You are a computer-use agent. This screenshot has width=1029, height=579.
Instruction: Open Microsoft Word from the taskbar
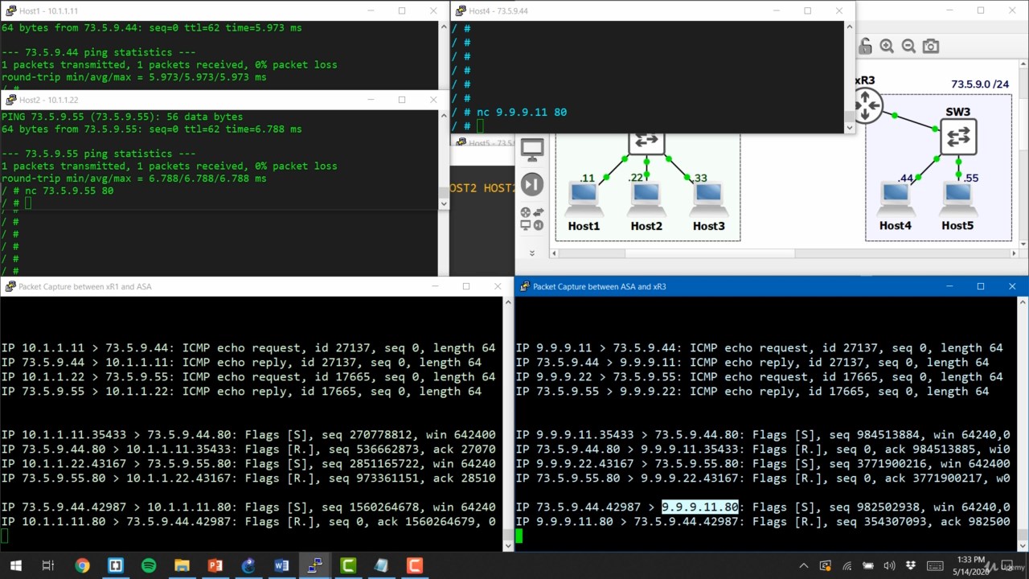[281, 565]
